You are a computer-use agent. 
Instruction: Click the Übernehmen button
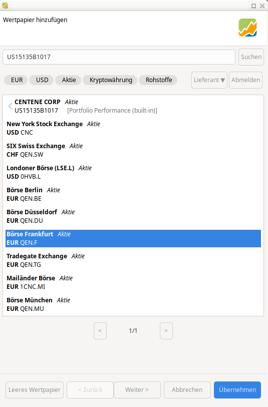pyautogui.click(x=237, y=390)
